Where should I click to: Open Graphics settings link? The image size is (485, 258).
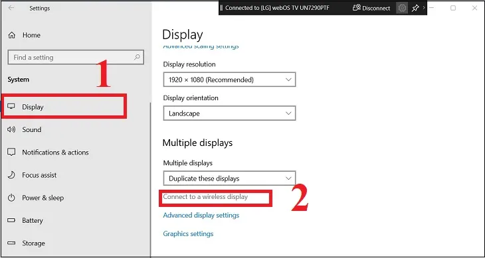188,233
